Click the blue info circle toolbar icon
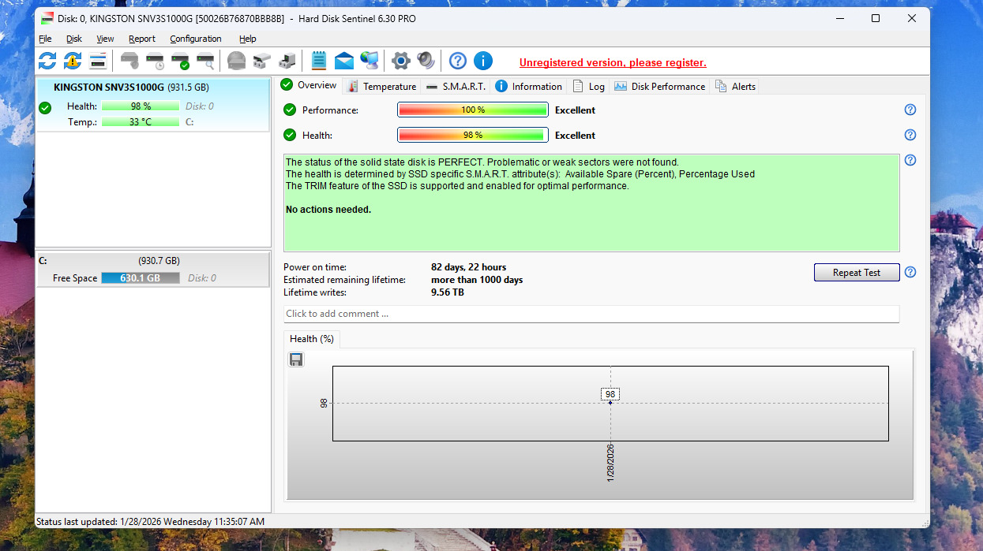Viewport: 983px width, 551px height. [483, 61]
